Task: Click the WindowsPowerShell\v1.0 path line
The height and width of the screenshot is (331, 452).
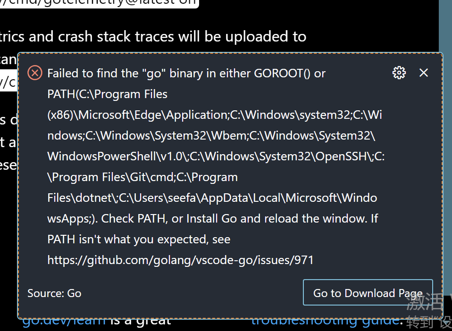Action: pyautogui.click(x=216, y=157)
